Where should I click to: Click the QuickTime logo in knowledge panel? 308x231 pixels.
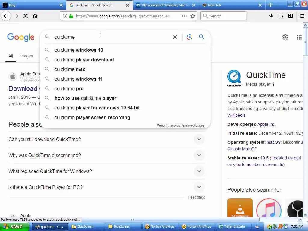click(x=234, y=78)
